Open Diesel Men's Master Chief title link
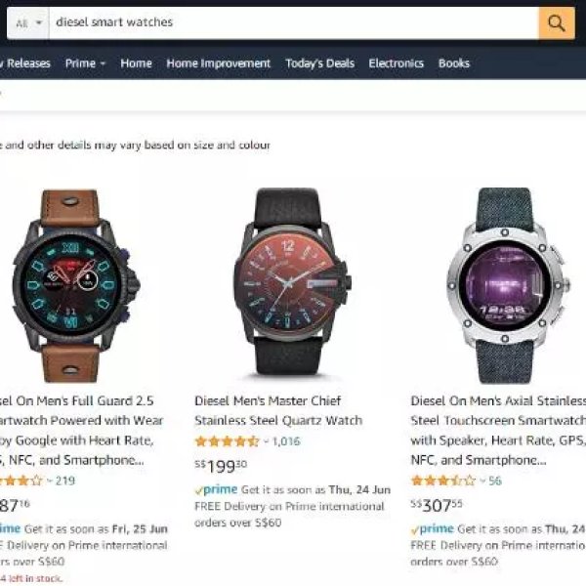 pyautogui.click(x=278, y=410)
